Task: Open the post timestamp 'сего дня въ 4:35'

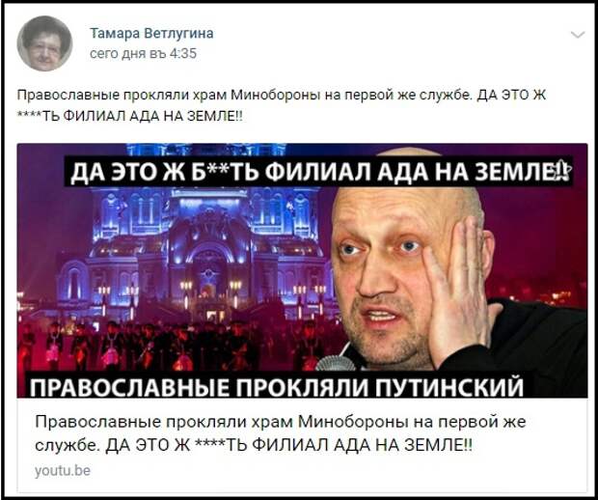Action: point(143,53)
